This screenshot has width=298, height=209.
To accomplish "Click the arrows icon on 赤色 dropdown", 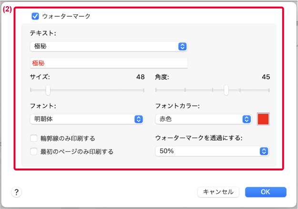I will (x=247, y=119).
